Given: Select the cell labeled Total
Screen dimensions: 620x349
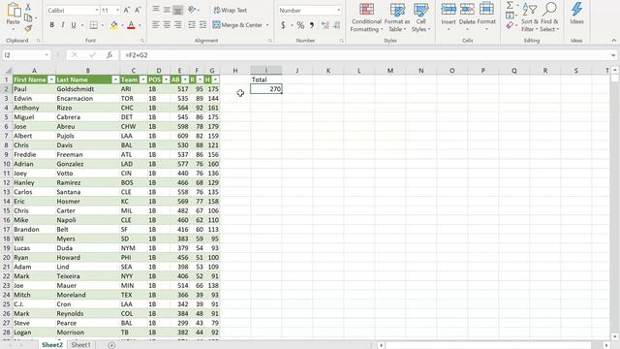Looking at the screenshot, I should [266, 79].
